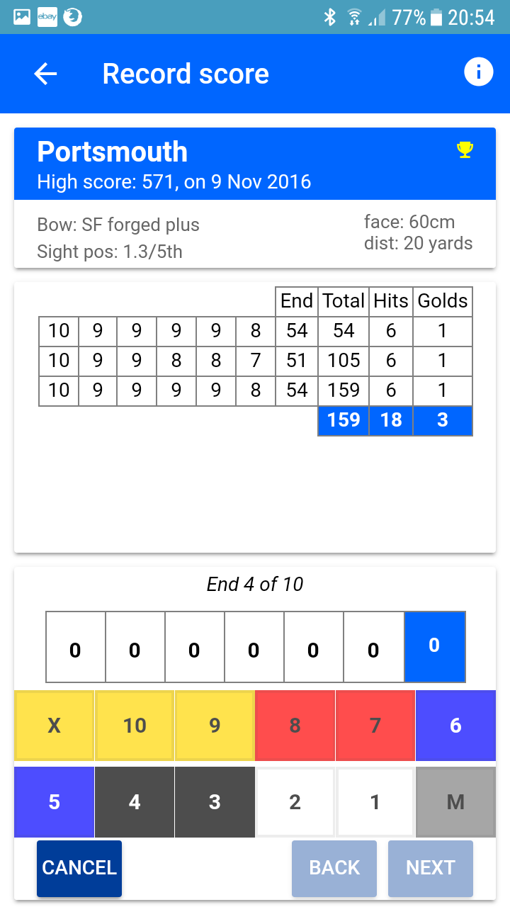Tap the Bluetooth status icon
The image size is (510, 907).
[329, 17]
